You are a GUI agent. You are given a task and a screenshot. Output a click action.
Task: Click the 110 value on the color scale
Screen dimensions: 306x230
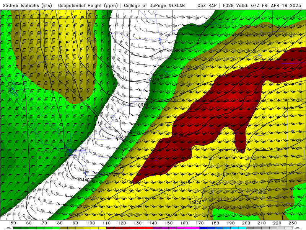(107, 223)
